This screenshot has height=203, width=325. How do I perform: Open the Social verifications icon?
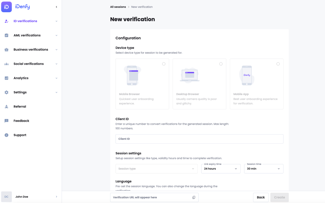(7, 64)
